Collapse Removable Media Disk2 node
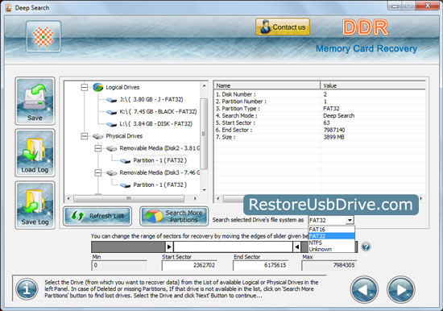The height and width of the screenshot is (311, 443). coord(98,148)
